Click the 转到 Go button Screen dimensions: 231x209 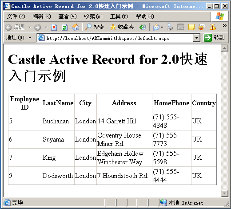(215, 38)
